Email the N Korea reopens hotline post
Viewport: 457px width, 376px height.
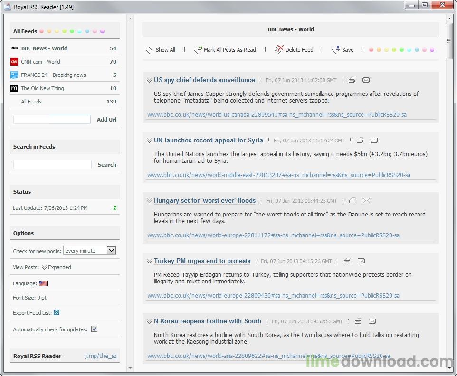[x=372, y=321]
